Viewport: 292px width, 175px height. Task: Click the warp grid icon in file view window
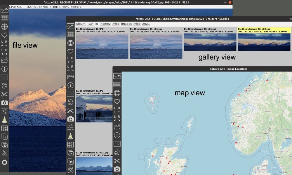click(x=4, y=128)
